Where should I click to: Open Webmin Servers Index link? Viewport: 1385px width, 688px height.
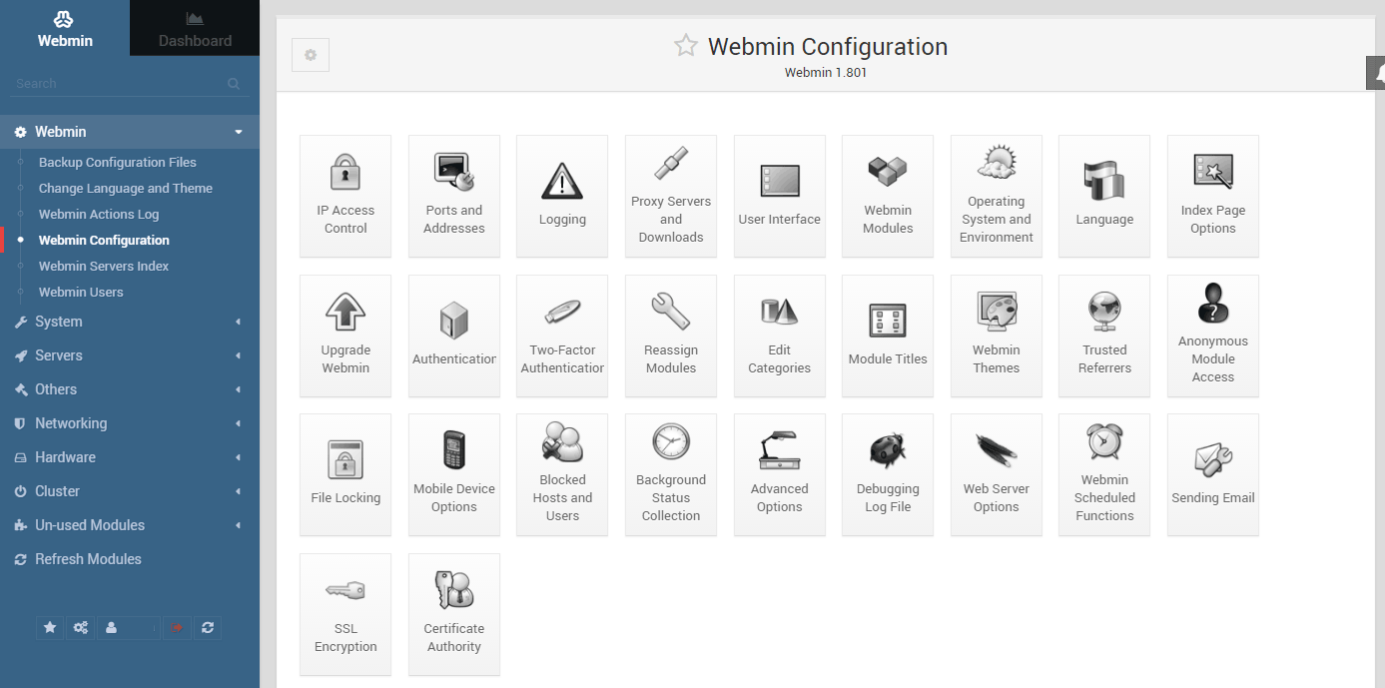[x=104, y=266]
